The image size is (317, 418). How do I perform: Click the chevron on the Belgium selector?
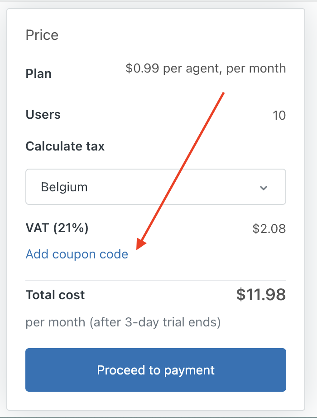click(264, 187)
